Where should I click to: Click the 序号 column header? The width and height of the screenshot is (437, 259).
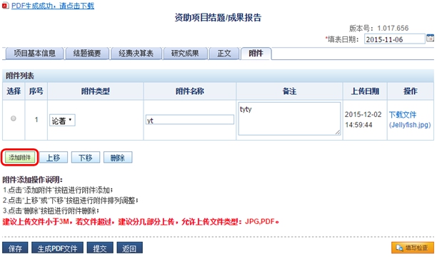36,91
